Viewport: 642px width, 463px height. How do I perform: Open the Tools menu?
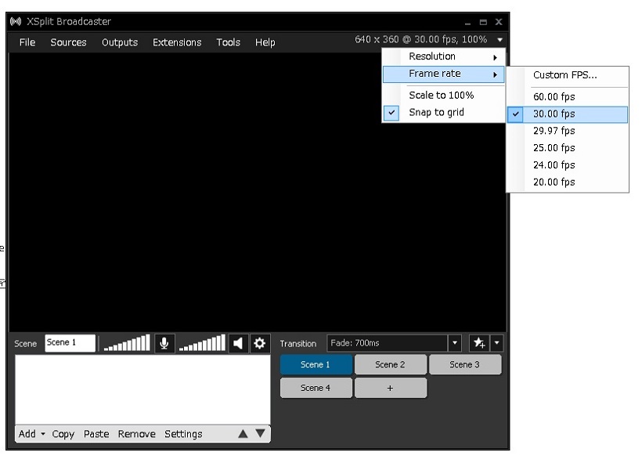(228, 42)
